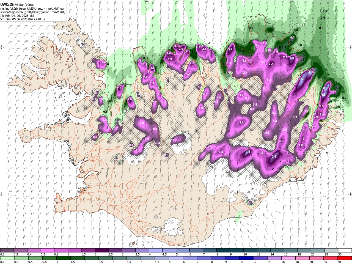The width and height of the screenshot is (352, 264).
Task: Click the 'IT: Mið. 04. 06. 2025 18Z' line
Action: (x=17, y=16)
